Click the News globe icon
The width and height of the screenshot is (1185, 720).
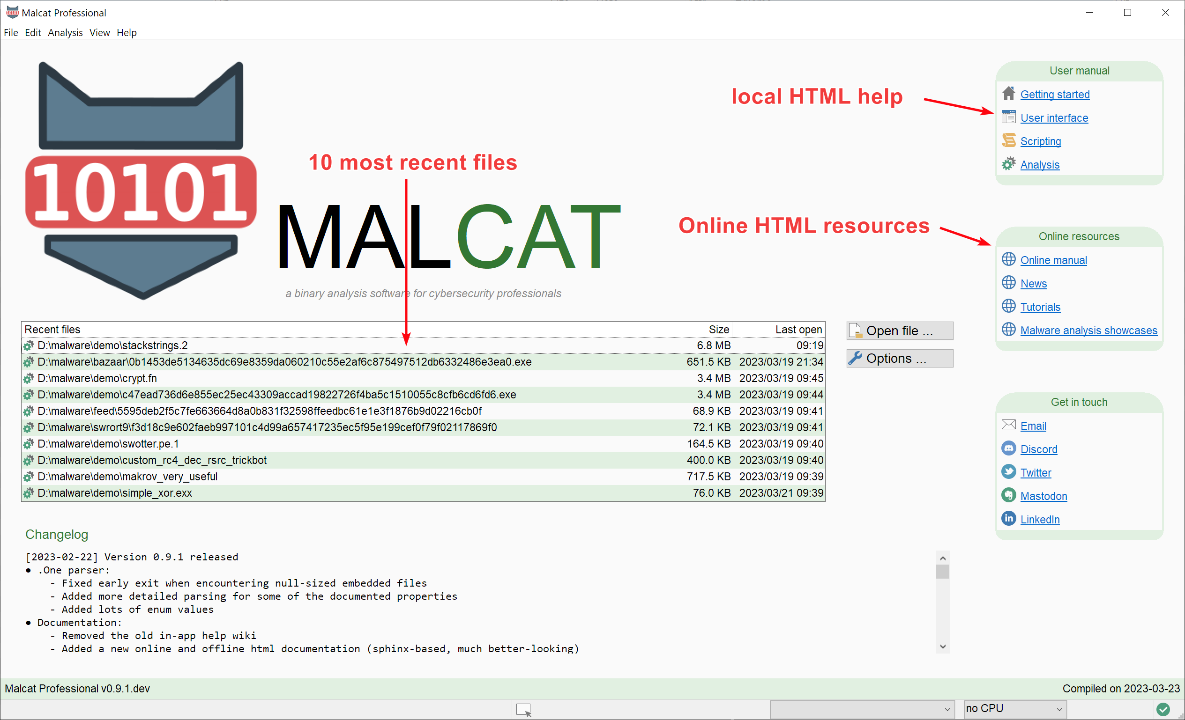1009,283
